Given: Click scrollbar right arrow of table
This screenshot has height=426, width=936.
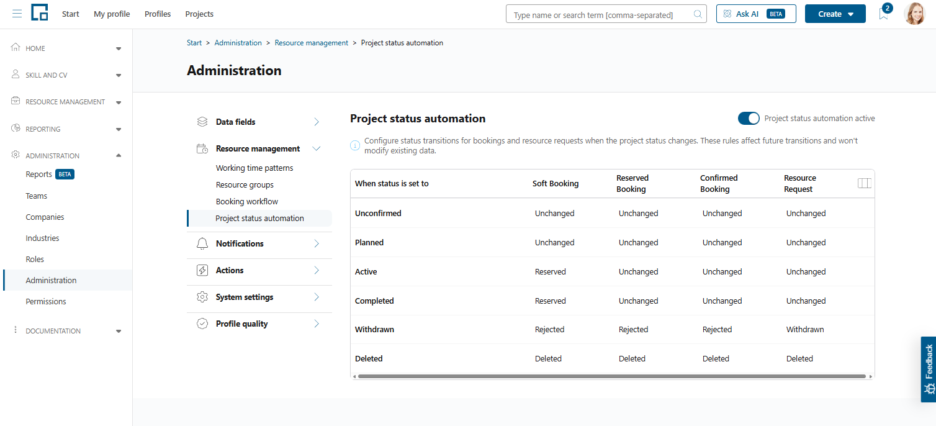Looking at the screenshot, I should [870, 376].
